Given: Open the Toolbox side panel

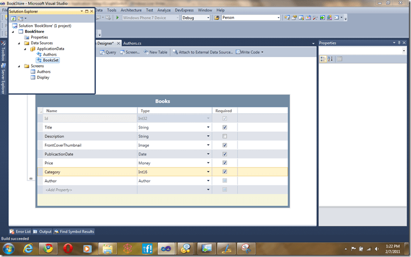Looking at the screenshot, I should point(3,52).
